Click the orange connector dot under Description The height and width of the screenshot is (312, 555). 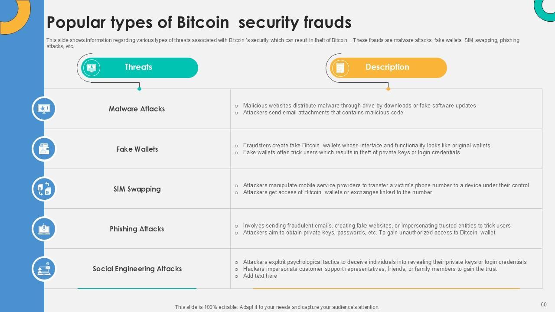tap(388, 89)
